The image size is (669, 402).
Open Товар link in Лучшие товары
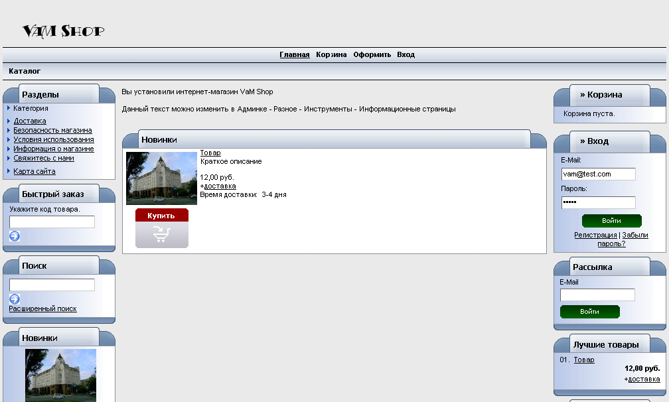[x=584, y=360]
